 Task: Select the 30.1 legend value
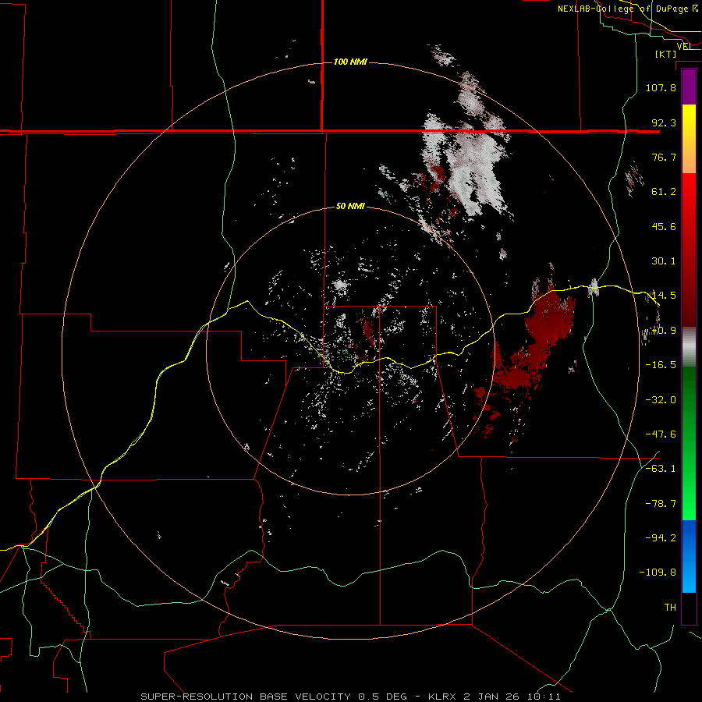(664, 261)
